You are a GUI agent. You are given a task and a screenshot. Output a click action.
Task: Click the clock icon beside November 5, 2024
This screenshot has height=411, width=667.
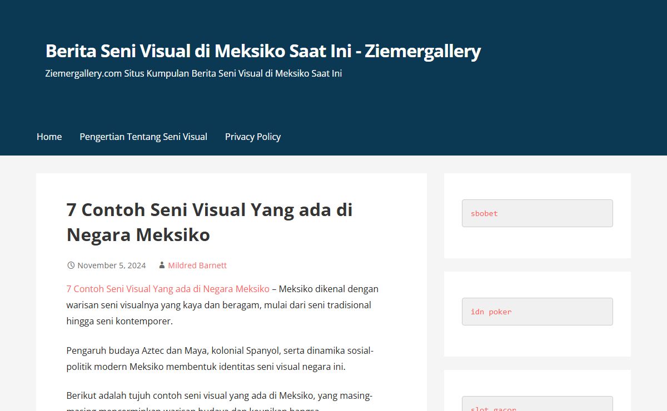(71, 265)
